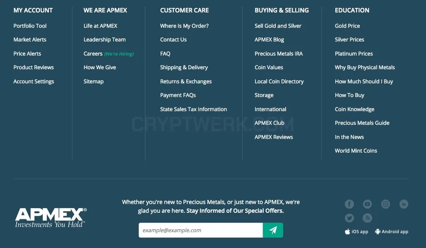Click EDUCATION heading
This screenshot has width=426, height=248.
(x=352, y=10)
